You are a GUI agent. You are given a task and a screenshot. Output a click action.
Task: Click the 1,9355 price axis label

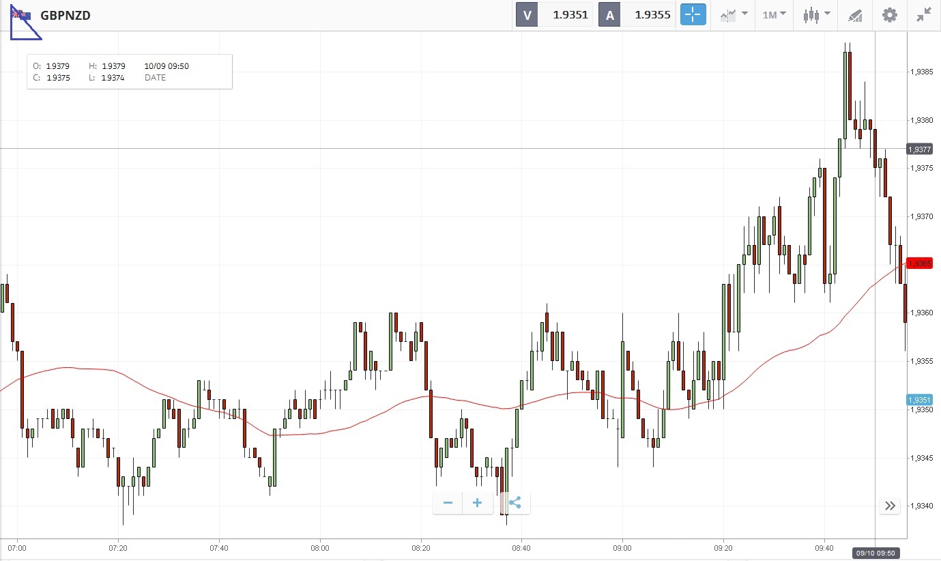click(921, 361)
